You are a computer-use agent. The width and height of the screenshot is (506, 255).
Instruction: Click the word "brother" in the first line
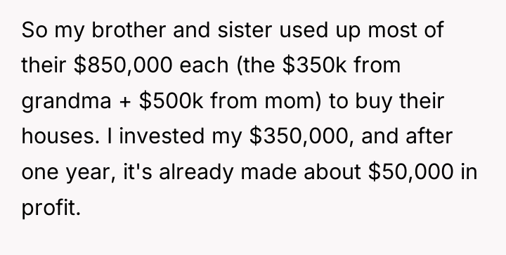point(129,30)
